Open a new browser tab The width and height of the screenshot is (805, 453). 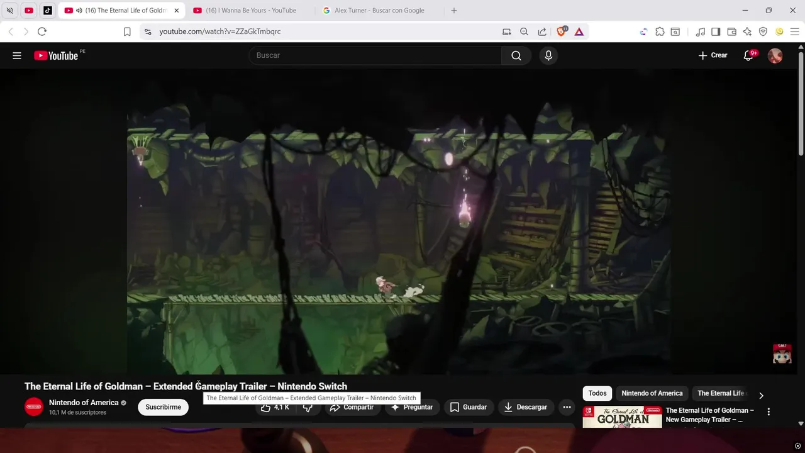pyautogui.click(x=453, y=10)
